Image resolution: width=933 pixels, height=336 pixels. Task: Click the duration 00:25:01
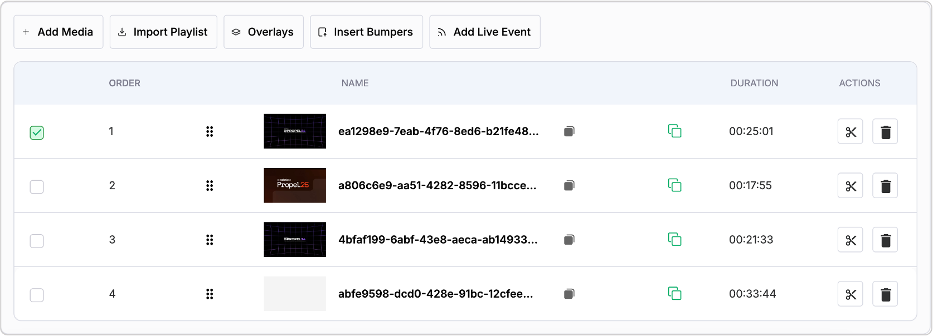coord(751,131)
